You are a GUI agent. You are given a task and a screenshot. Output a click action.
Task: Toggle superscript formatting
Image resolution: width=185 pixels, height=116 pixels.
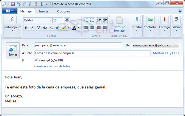57,28
